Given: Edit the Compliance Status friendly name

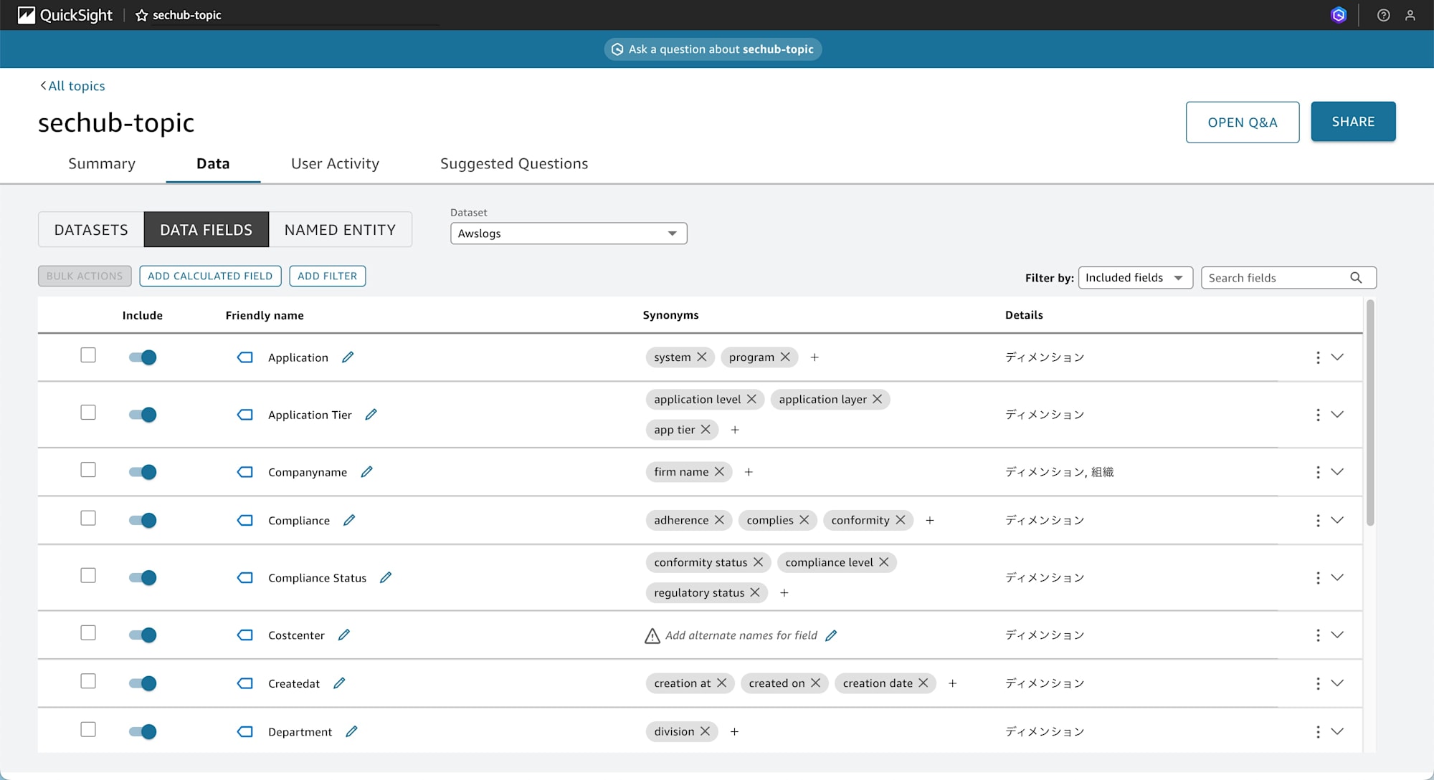Looking at the screenshot, I should coord(386,577).
